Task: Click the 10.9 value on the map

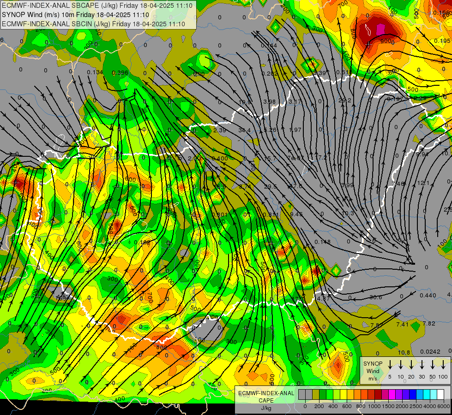Action: click(245, 102)
